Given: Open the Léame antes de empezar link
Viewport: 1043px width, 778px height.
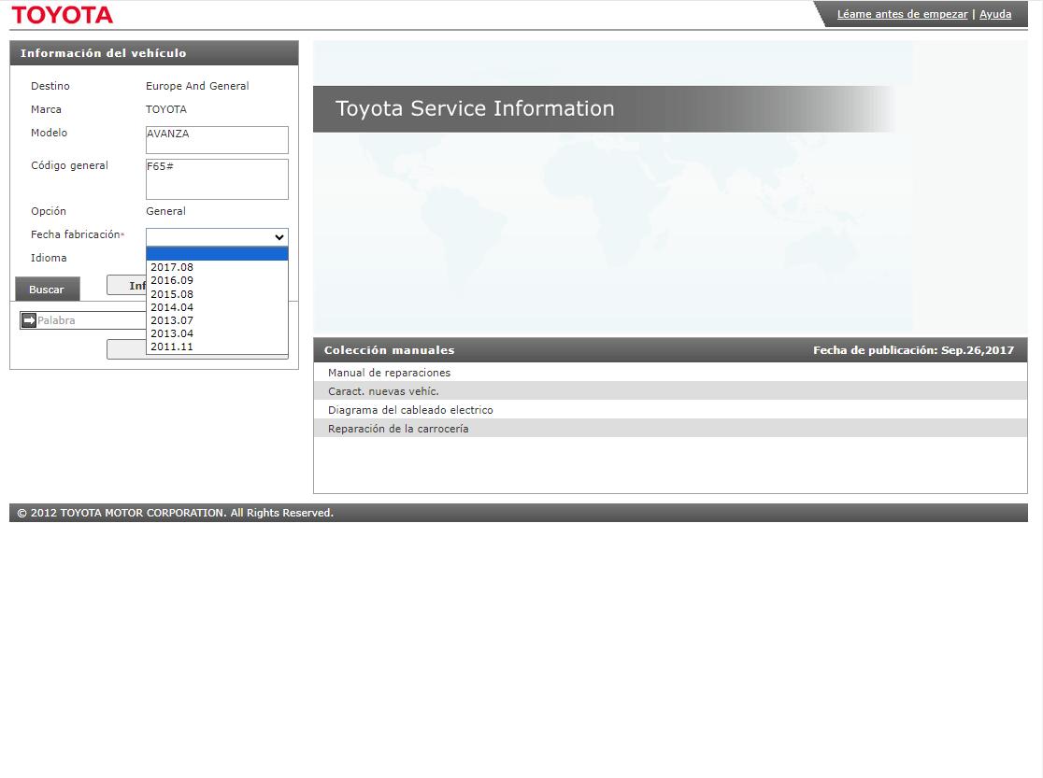Looking at the screenshot, I should pos(902,14).
